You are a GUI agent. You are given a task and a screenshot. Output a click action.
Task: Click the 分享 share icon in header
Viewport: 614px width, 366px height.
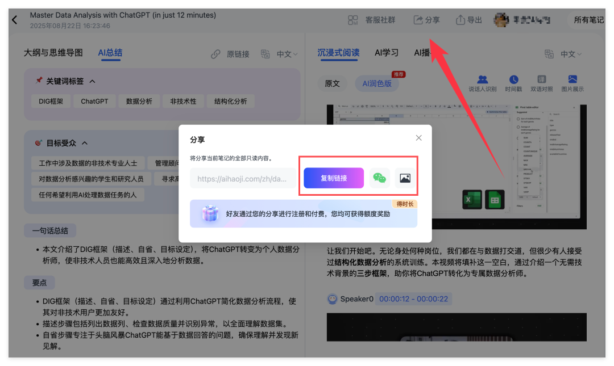[x=419, y=20]
